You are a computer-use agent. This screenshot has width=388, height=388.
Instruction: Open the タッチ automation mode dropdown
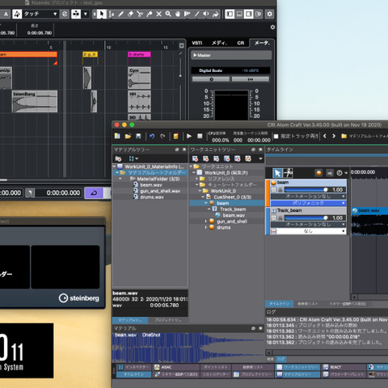coord(40,14)
